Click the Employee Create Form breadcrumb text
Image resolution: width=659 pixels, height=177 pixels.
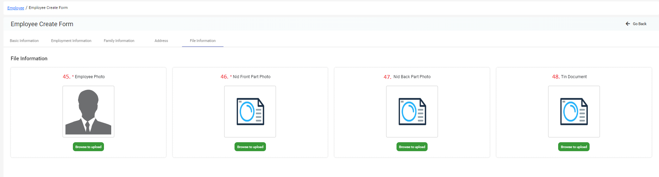(48, 8)
